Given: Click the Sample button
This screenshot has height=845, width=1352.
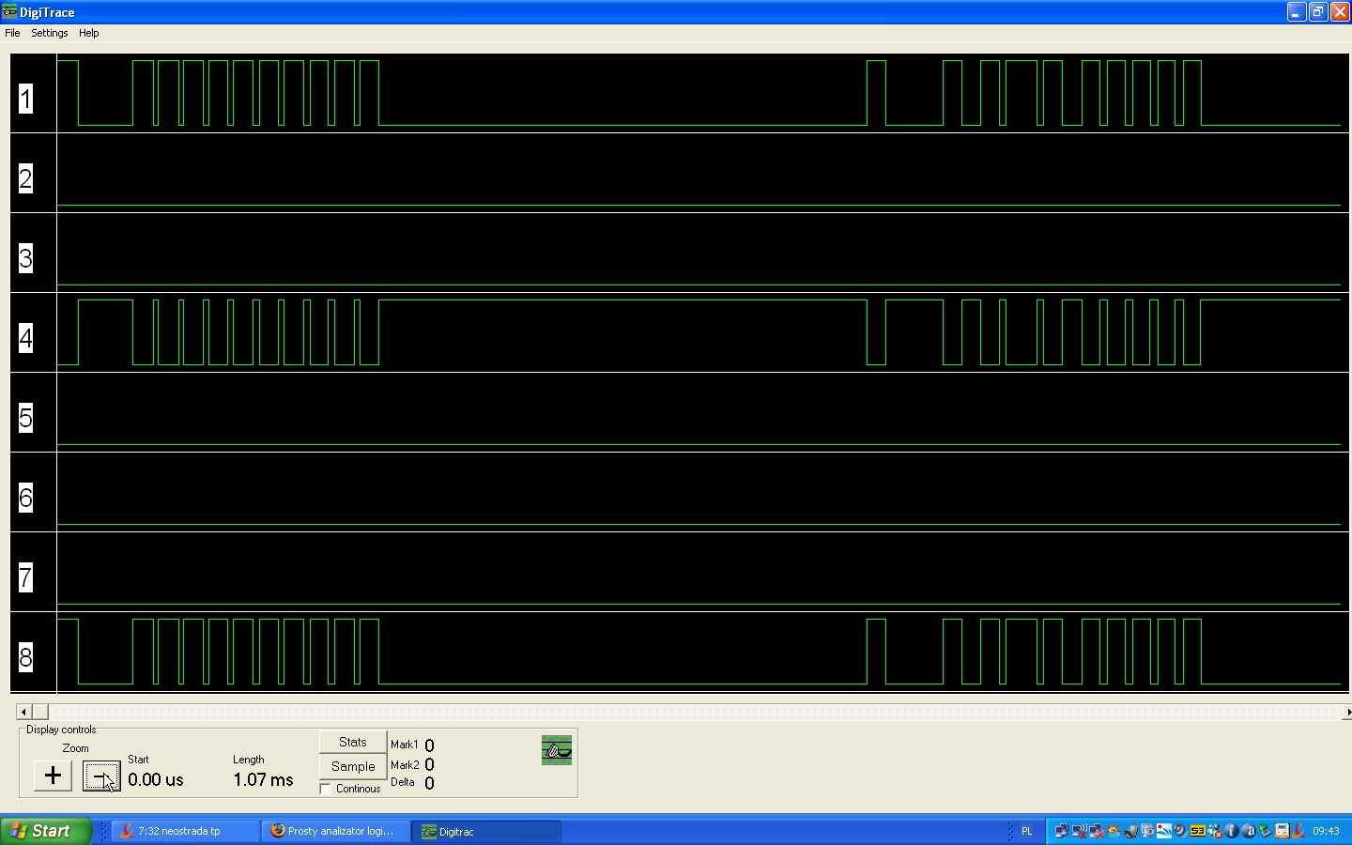Looking at the screenshot, I should tap(353, 766).
